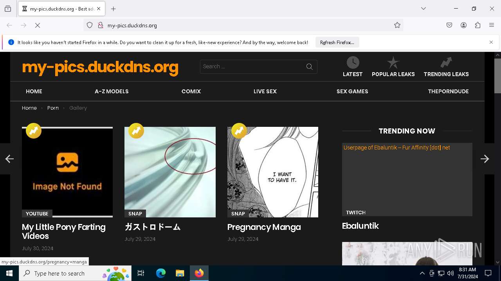
Task: Select COMIX menu item
Action: [191, 91]
